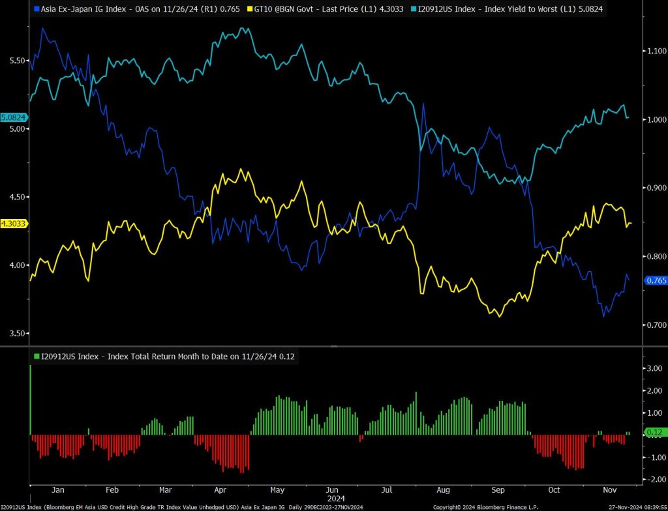Click the Nov month label on time axis

click(609, 489)
